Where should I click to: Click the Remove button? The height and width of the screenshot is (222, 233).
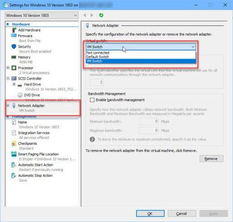211,159
